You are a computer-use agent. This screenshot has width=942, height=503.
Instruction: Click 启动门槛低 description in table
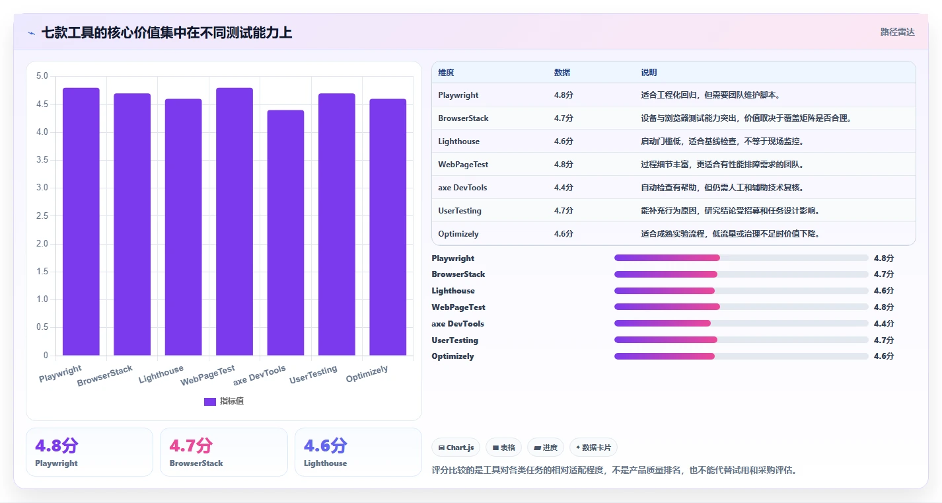722,141
